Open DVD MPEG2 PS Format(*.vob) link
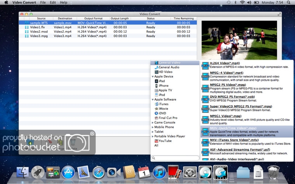The width and height of the screenshot is (295, 184). [232, 97]
